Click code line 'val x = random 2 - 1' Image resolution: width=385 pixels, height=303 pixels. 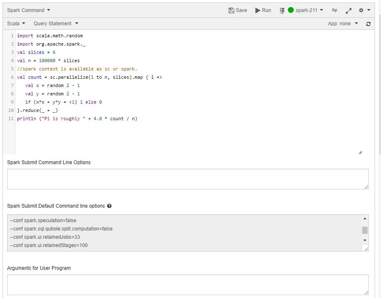pos(53,86)
